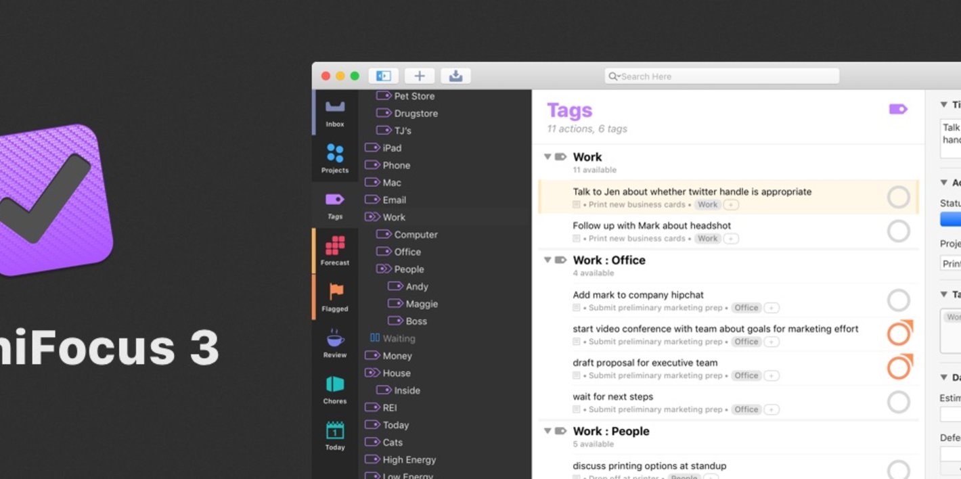Collapse the Work group triangle
Viewport: 961px width, 479px height.
coord(547,157)
